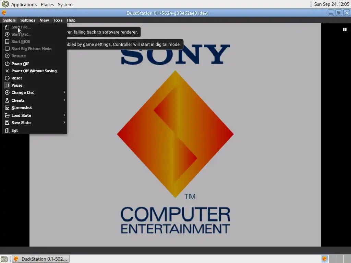The width and height of the screenshot is (351, 263).
Task: Click the pause indicator icon over the game view
Action: tap(345, 29)
